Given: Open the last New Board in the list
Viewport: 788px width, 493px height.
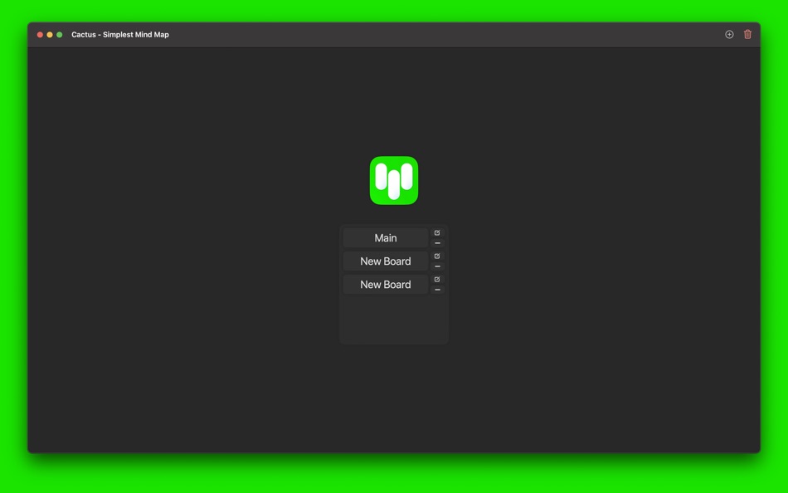Looking at the screenshot, I should coord(386,284).
